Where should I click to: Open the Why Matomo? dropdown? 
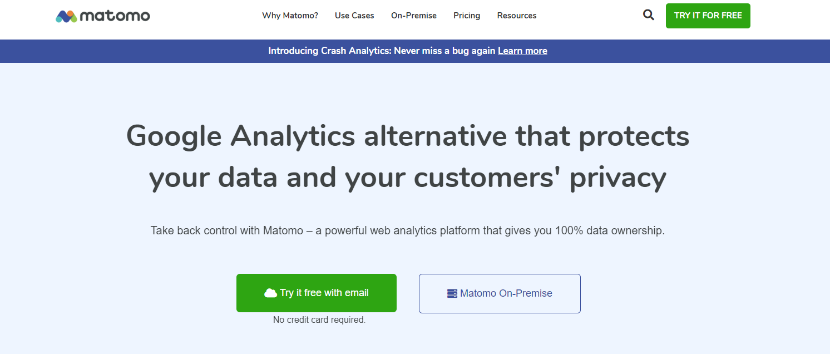290,16
